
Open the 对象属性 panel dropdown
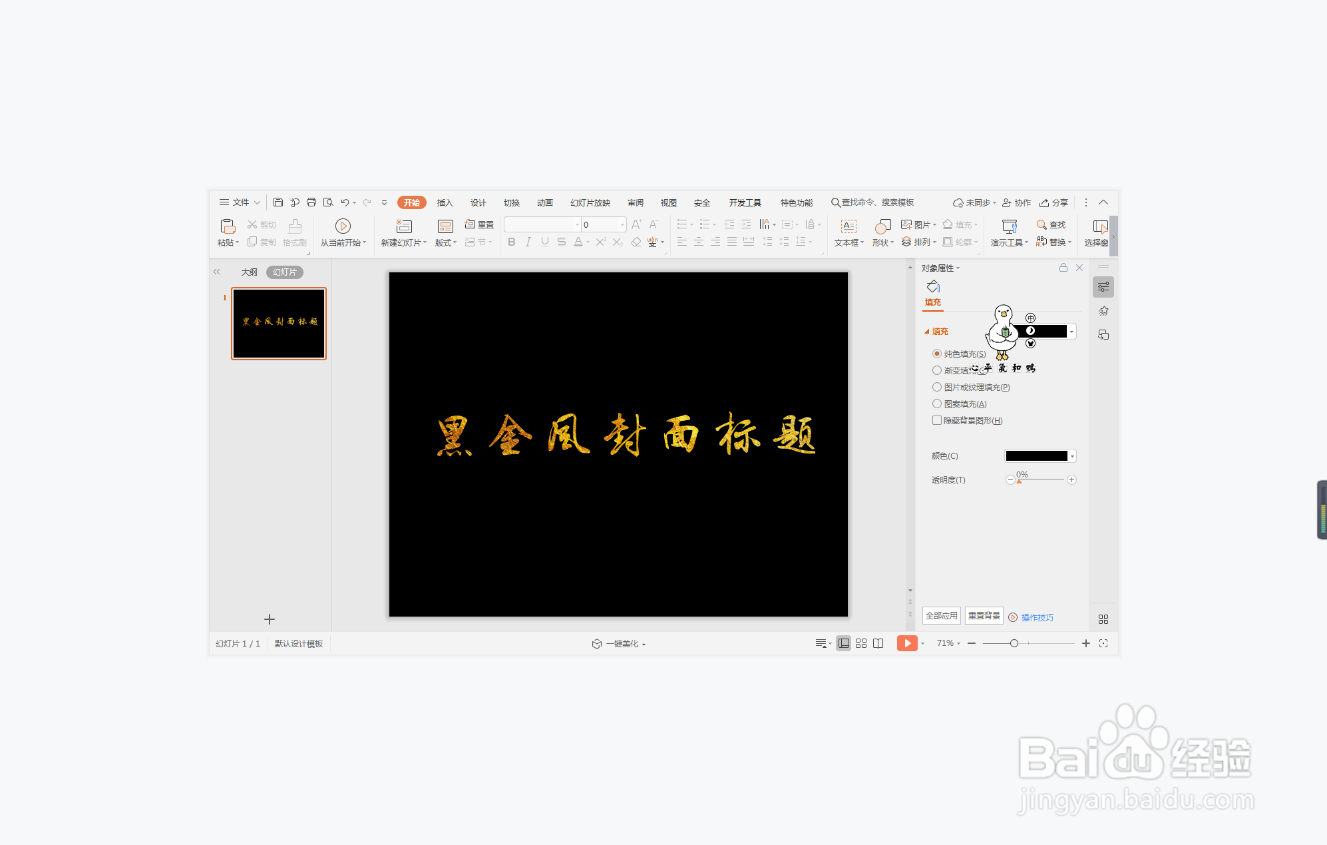point(958,268)
